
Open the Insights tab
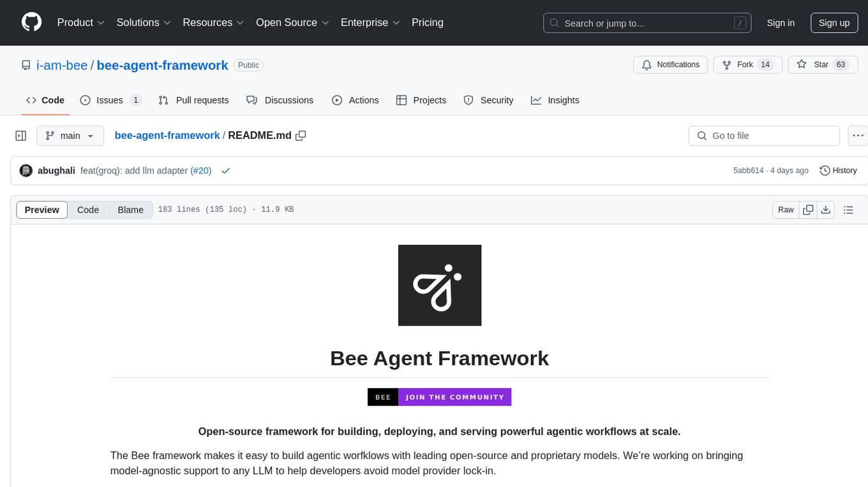click(555, 100)
